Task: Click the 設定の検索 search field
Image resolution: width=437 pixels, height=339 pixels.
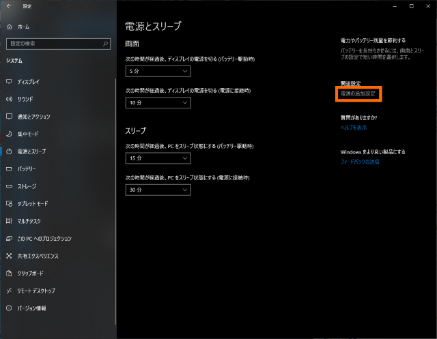Action: point(53,43)
